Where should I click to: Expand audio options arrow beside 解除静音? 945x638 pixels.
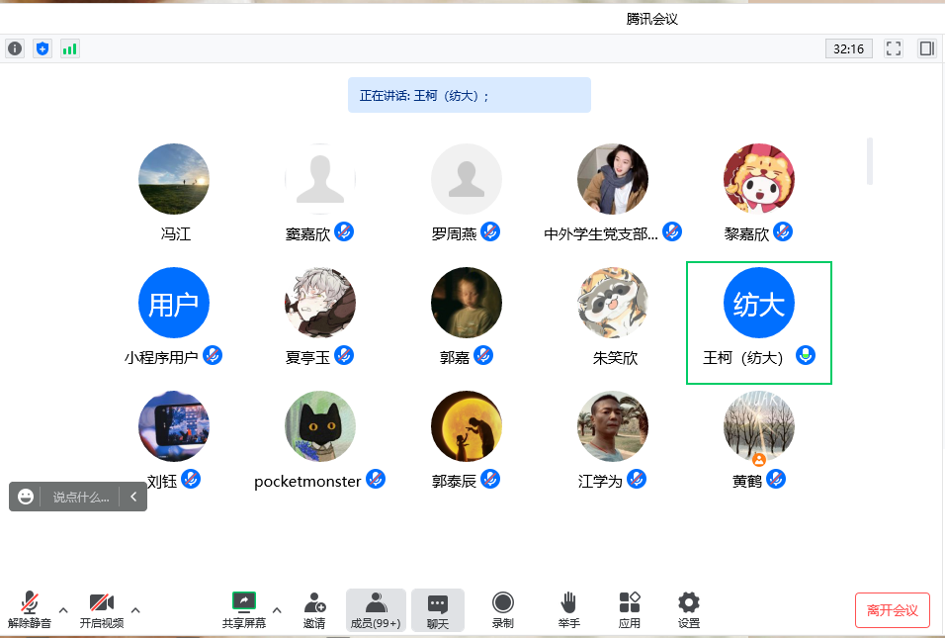pyautogui.click(x=63, y=610)
